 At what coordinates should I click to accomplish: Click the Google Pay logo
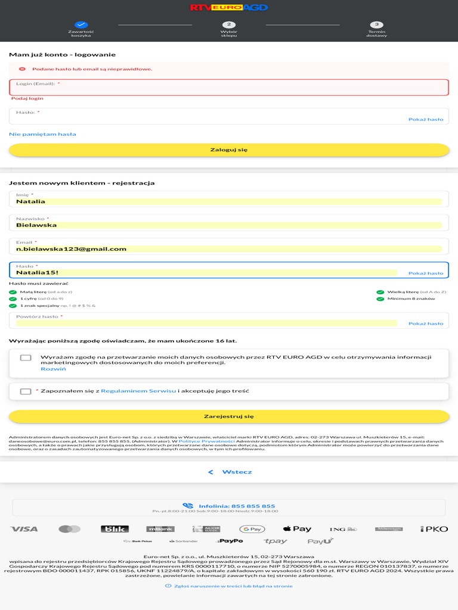252,529
